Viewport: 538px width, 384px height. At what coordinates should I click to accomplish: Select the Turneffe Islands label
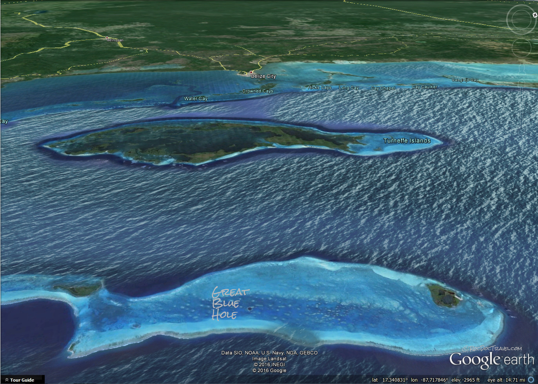click(x=407, y=140)
